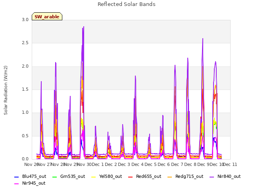Click the Nir945_out legend label
The image size is (254, 191).
click(x=34, y=183)
